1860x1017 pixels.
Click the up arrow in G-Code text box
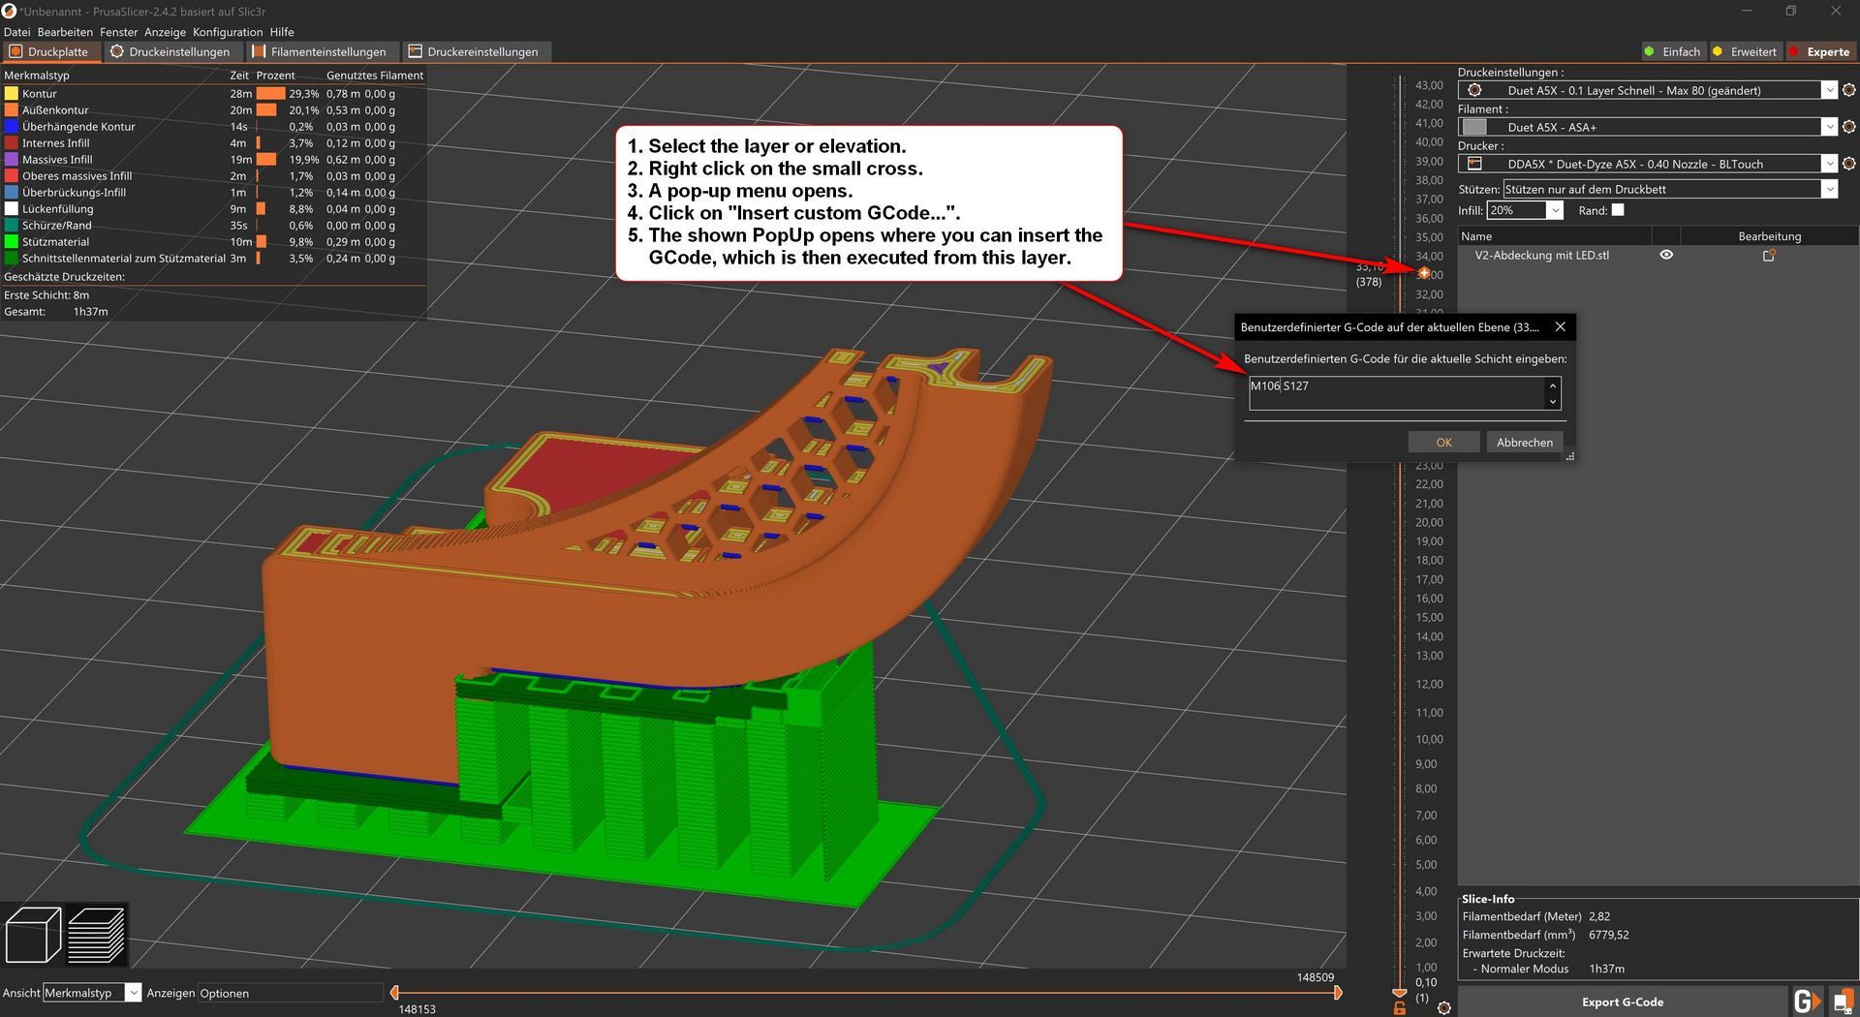click(x=1553, y=385)
